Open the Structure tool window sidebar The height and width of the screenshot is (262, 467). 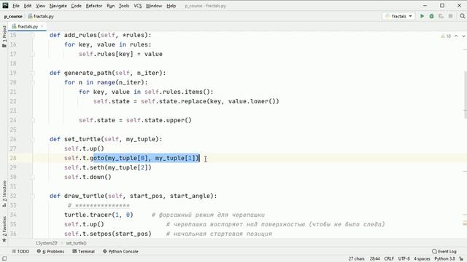tap(4, 194)
